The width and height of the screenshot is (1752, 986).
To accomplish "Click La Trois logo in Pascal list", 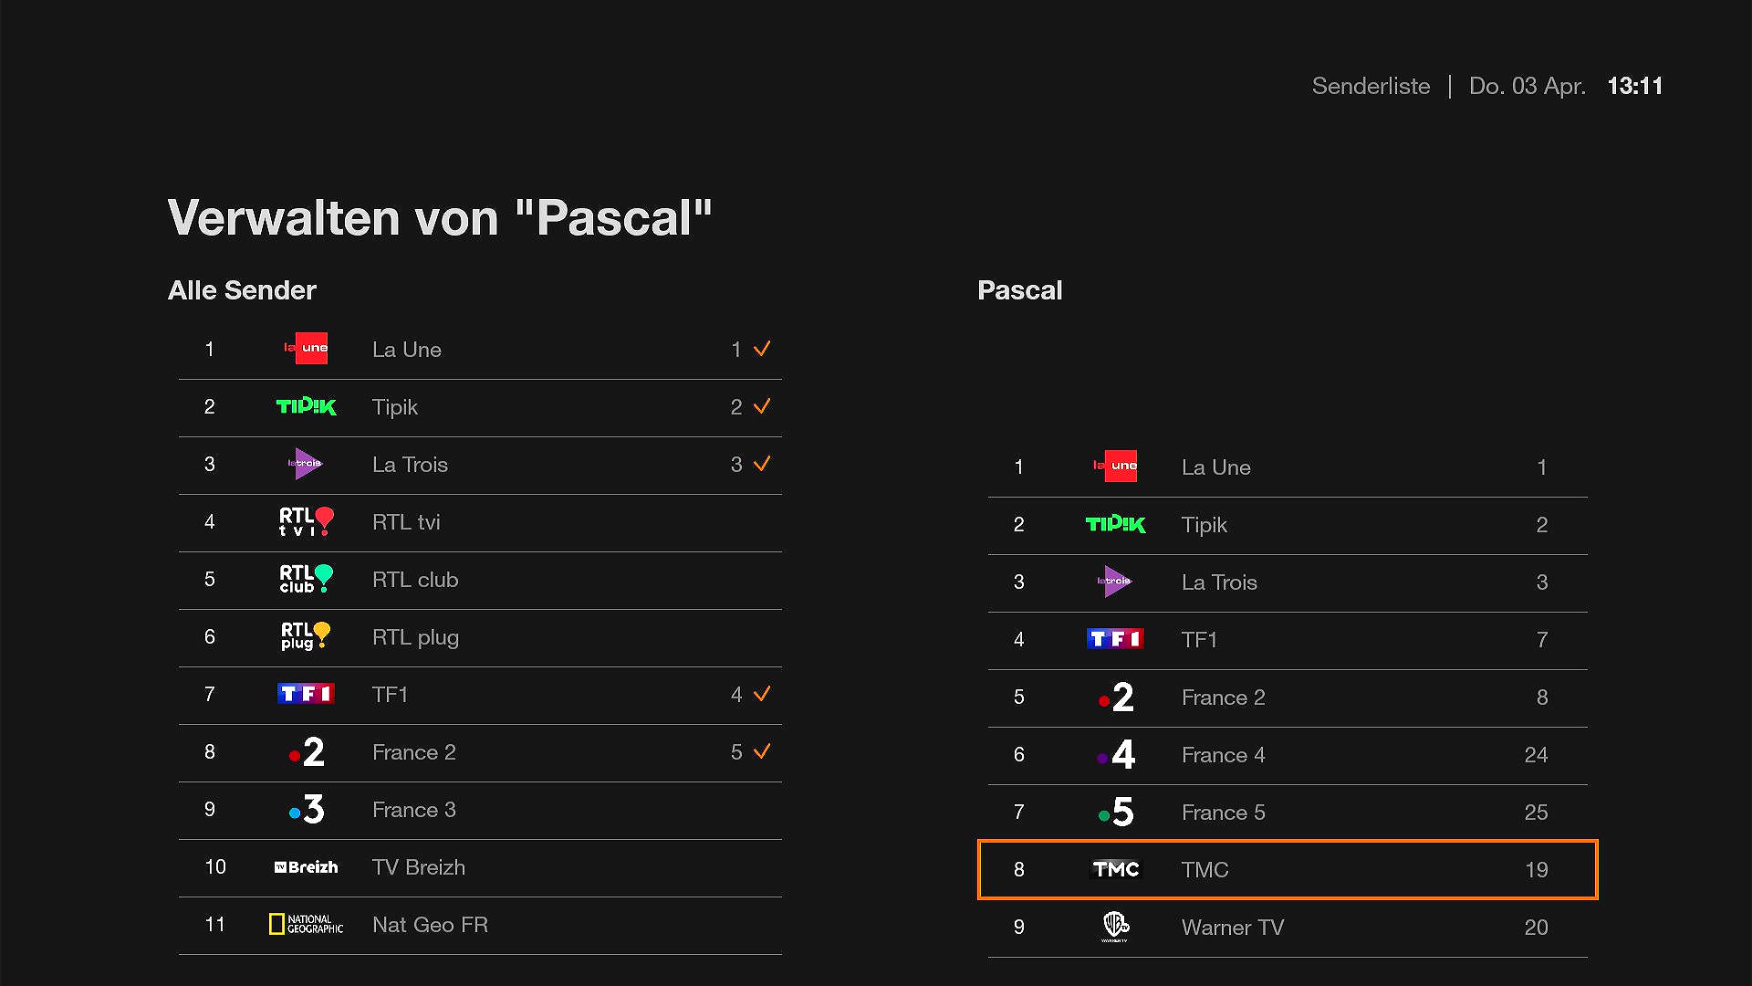I will point(1115,582).
